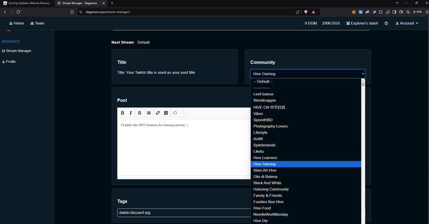Insert a link in the post editor

point(158,113)
